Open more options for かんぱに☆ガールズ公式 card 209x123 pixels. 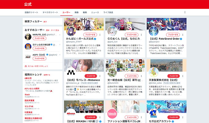pos(100,35)
